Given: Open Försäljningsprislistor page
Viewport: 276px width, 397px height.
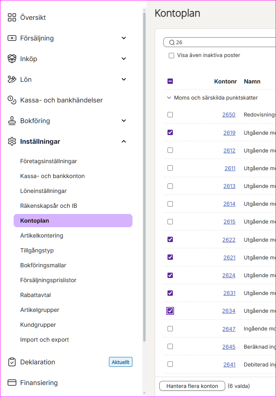Looking at the screenshot, I should [x=48, y=280].
